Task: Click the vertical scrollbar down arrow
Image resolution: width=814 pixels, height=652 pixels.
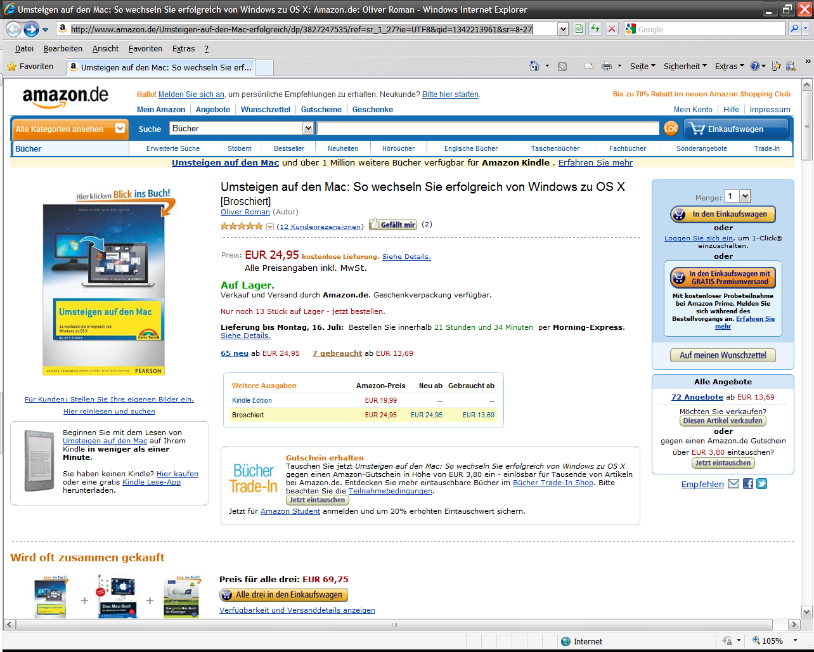Action: (x=807, y=612)
